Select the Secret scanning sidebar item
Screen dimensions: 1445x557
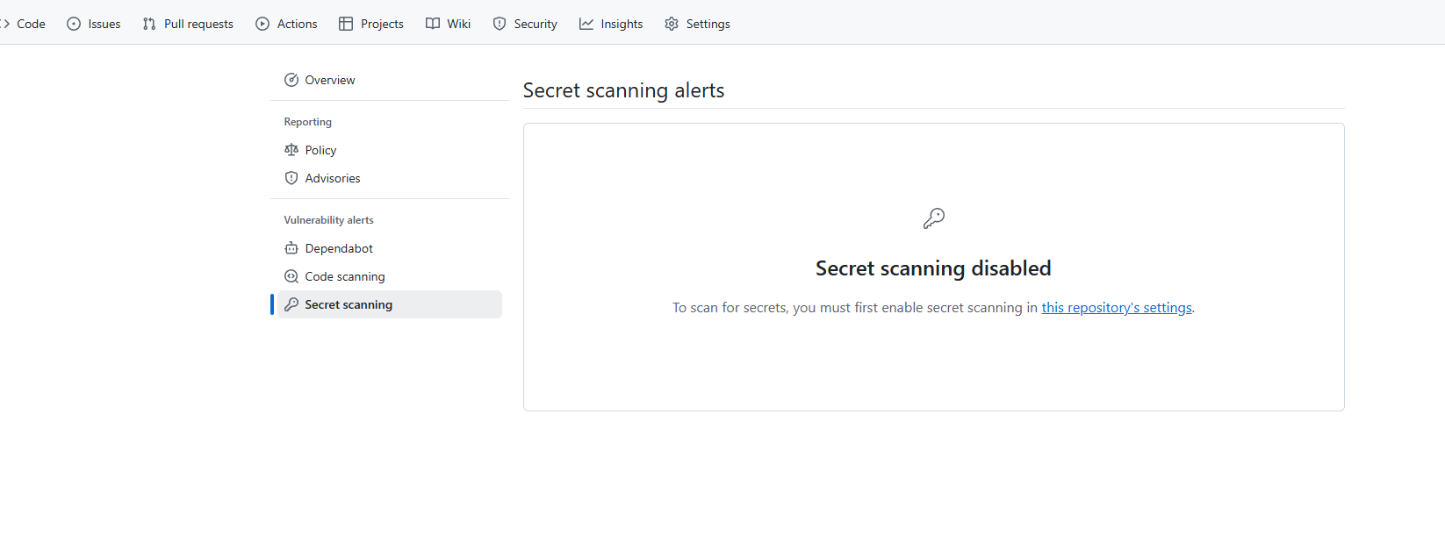349,304
